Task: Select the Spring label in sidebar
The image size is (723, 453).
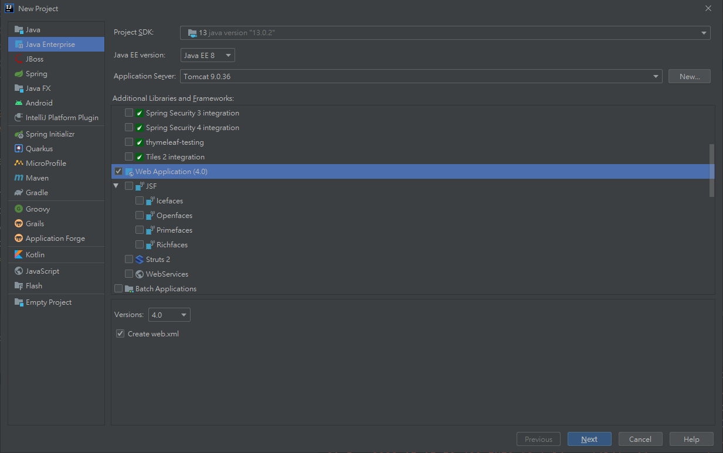Action: (36, 74)
